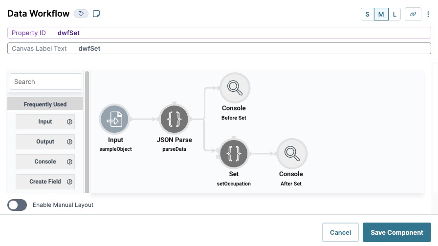Click the Property ID field
This screenshot has width=438, height=246.
(x=219, y=33)
